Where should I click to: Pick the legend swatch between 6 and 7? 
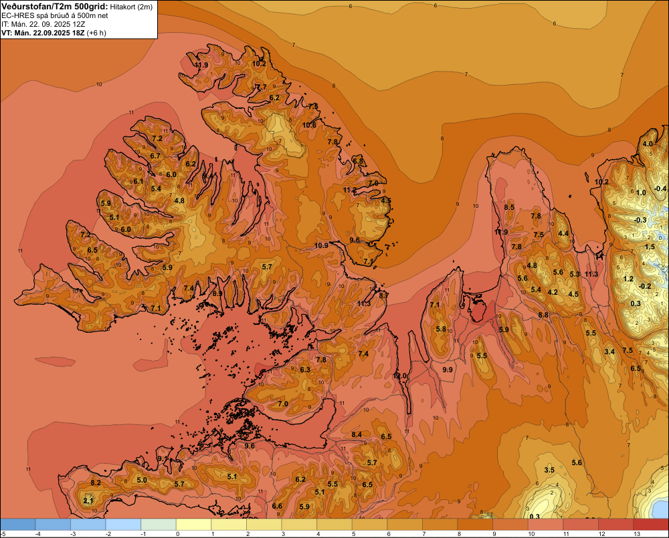(405, 525)
